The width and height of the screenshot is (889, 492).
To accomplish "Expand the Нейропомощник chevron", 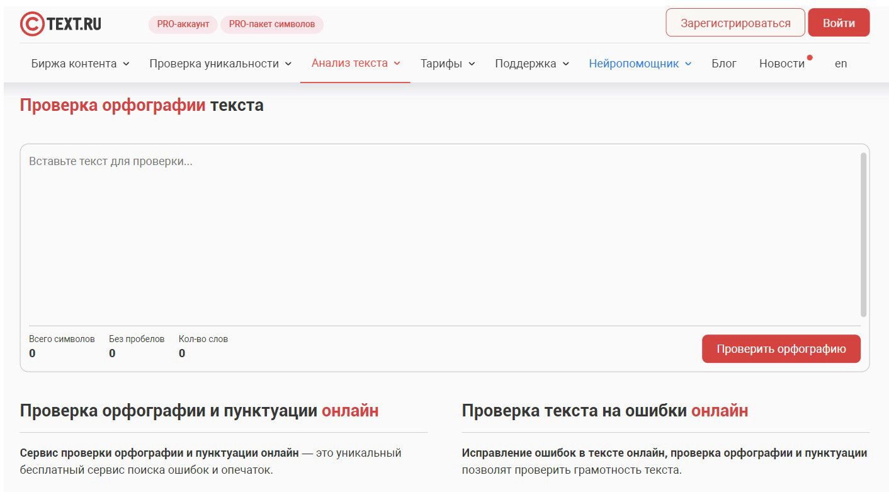I will point(688,64).
